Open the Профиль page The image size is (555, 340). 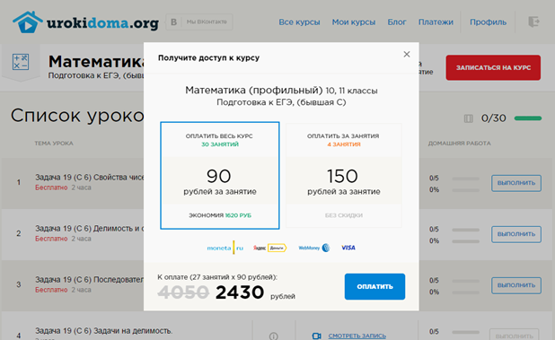point(488,22)
